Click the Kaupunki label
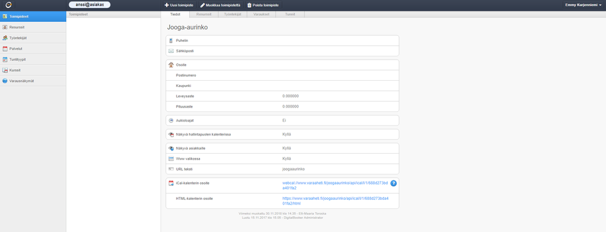Screen dimensions: 606x232 (x=184, y=86)
